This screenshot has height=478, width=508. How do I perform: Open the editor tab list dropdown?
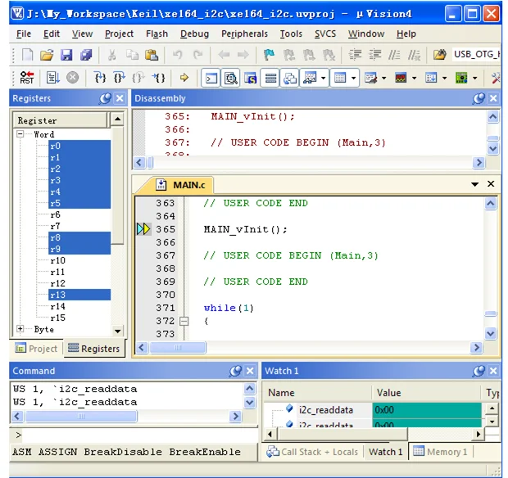(474, 184)
